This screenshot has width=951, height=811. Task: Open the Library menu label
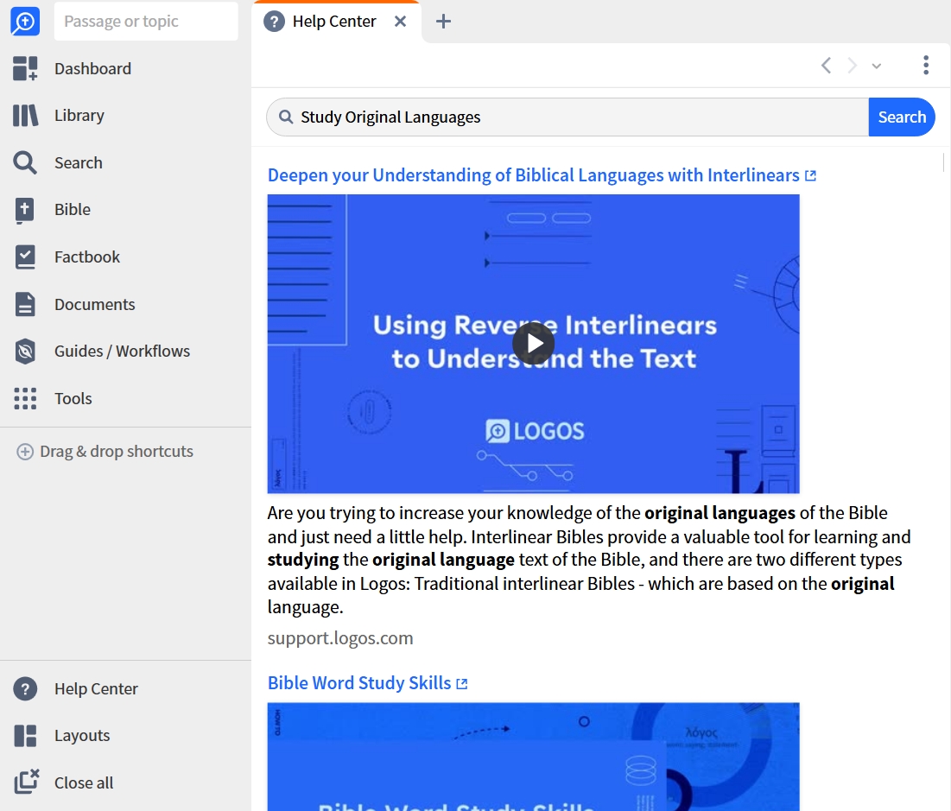79,115
